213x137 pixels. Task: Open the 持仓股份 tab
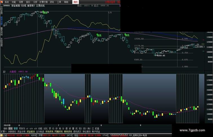(x=86, y=132)
